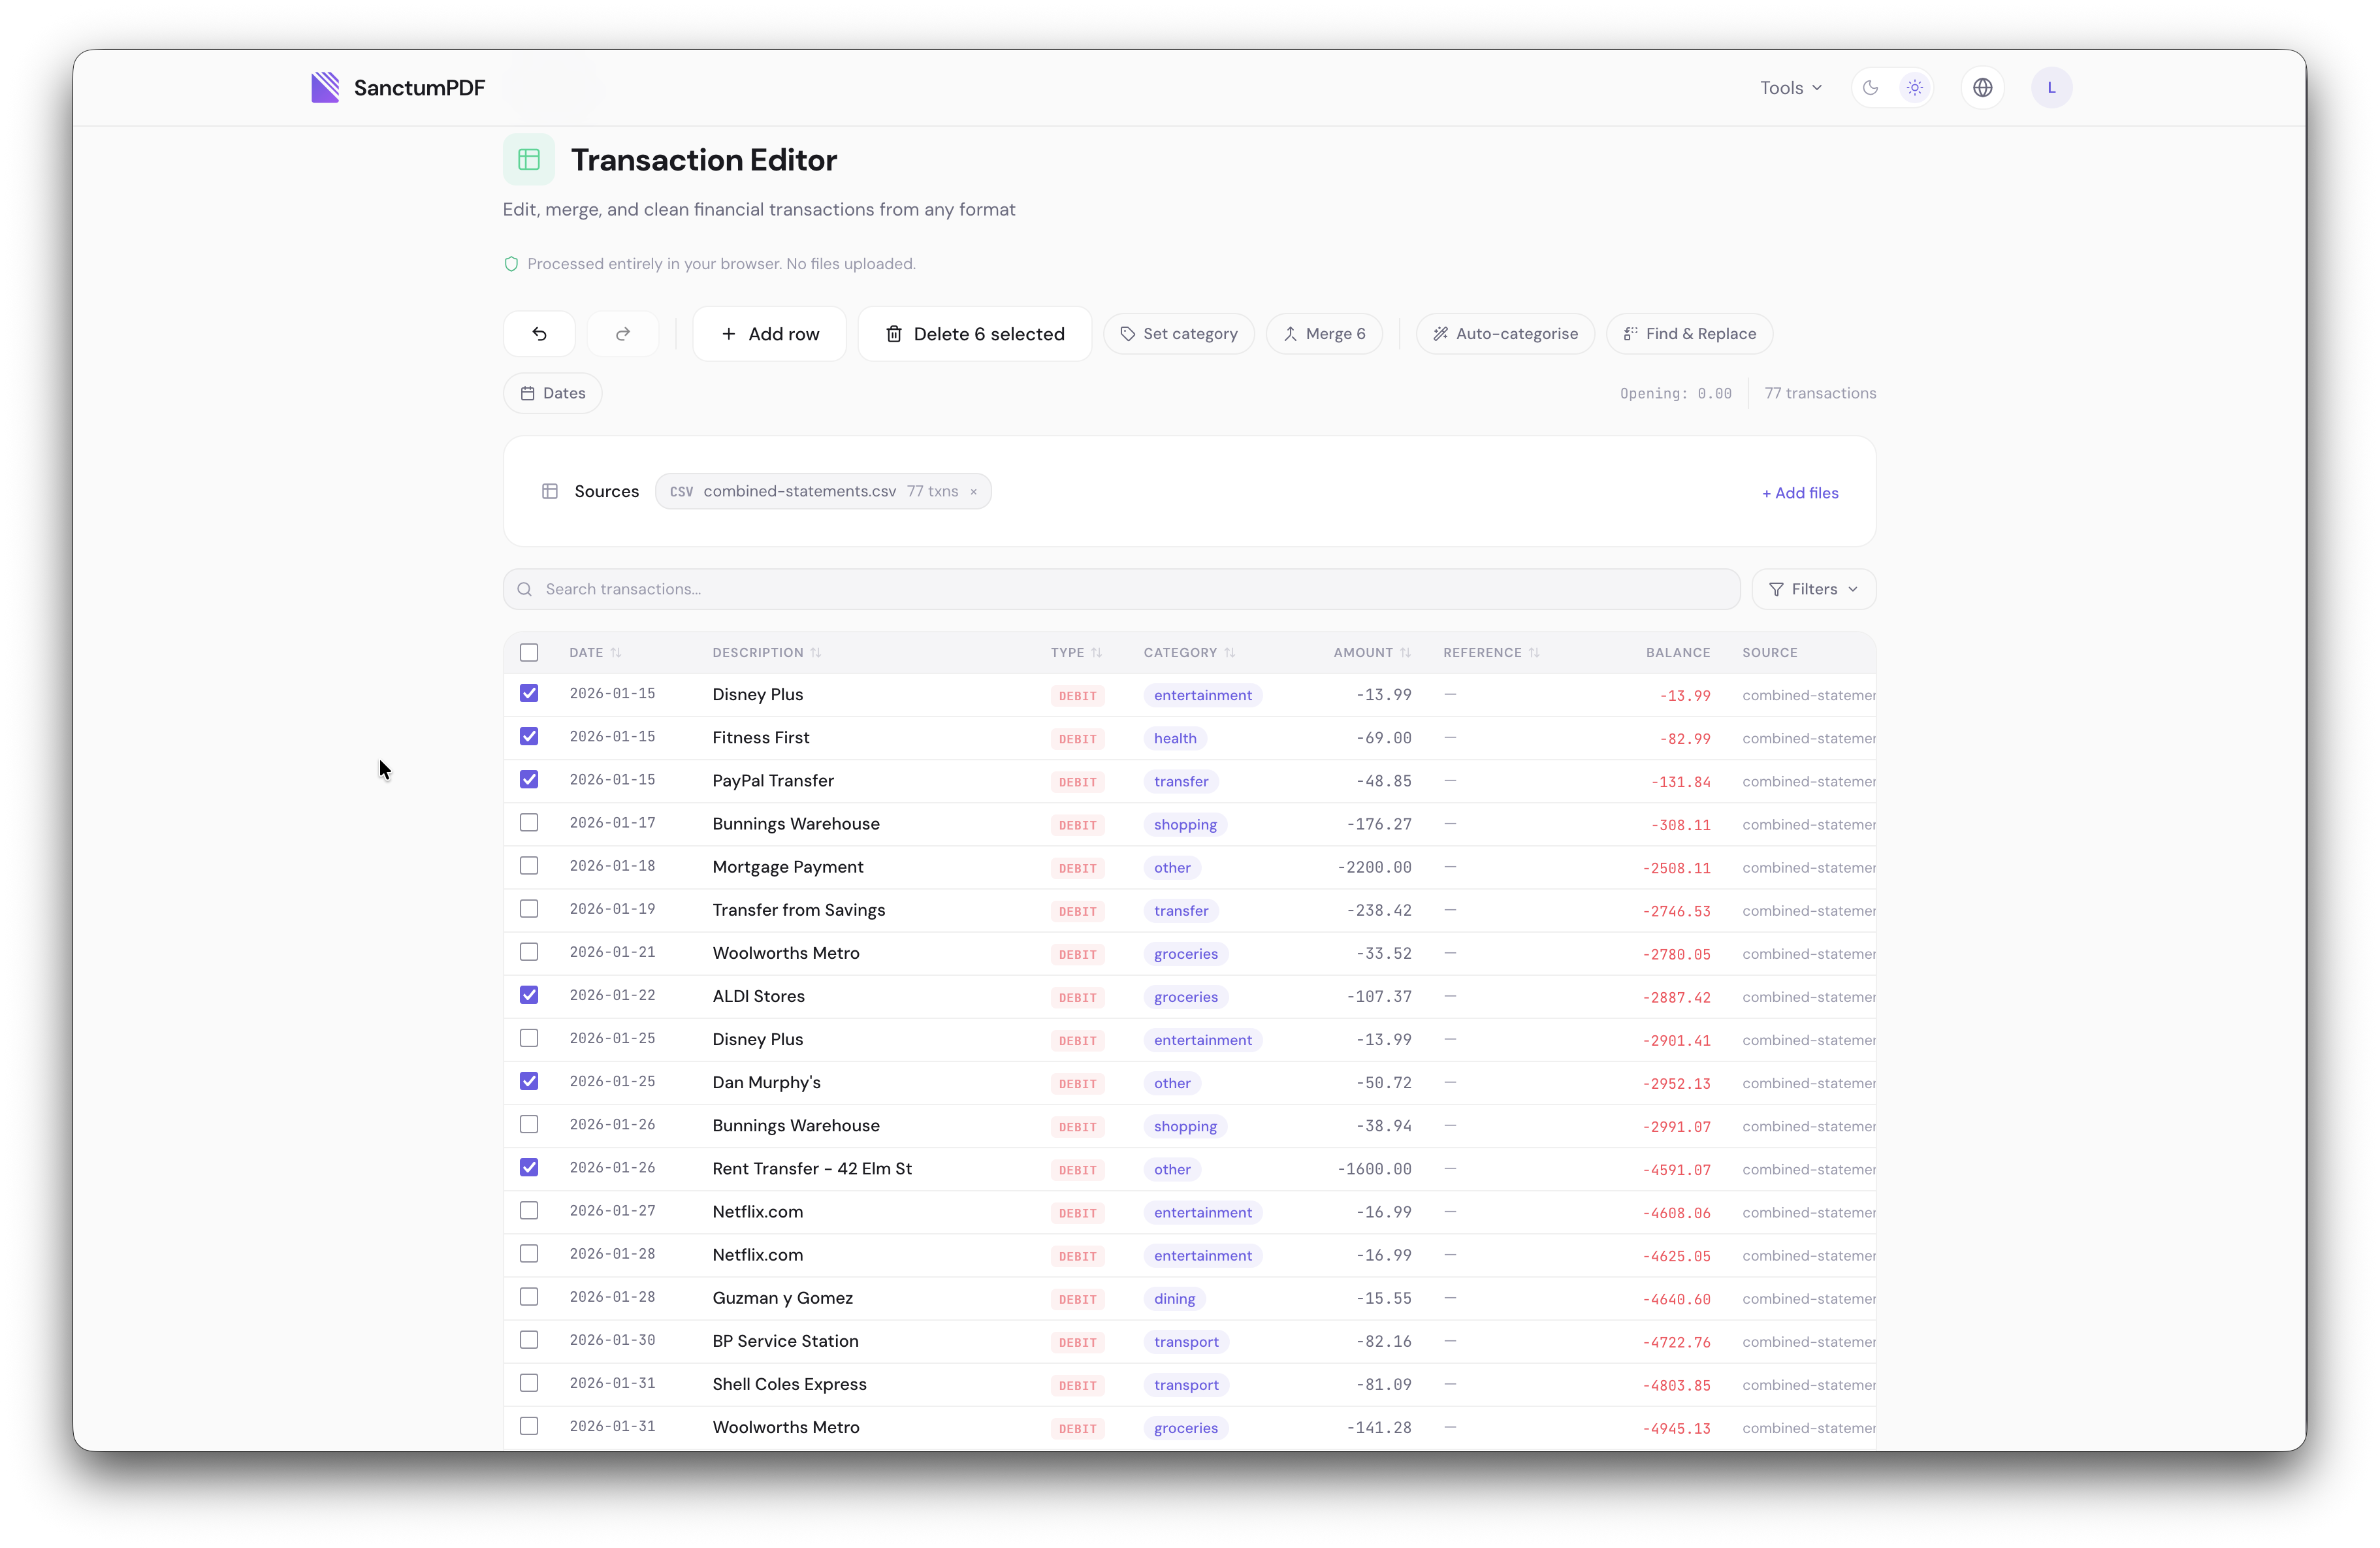Uncheck the PayPal Transfer row checkbox

[x=529, y=779]
